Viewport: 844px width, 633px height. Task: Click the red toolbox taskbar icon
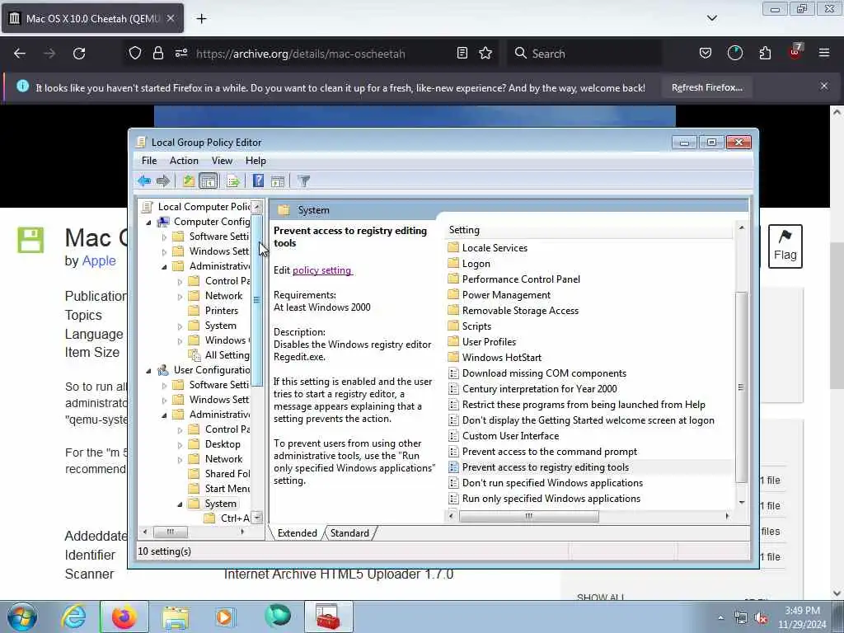tap(328, 617)
